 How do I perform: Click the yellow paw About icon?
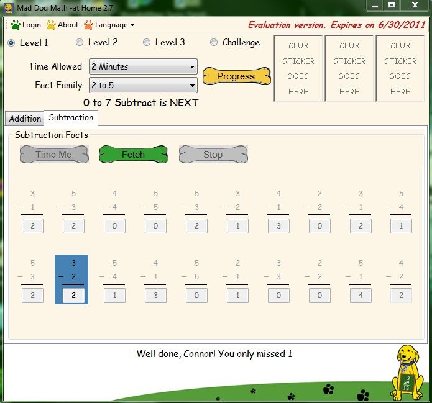click(51, 25)
